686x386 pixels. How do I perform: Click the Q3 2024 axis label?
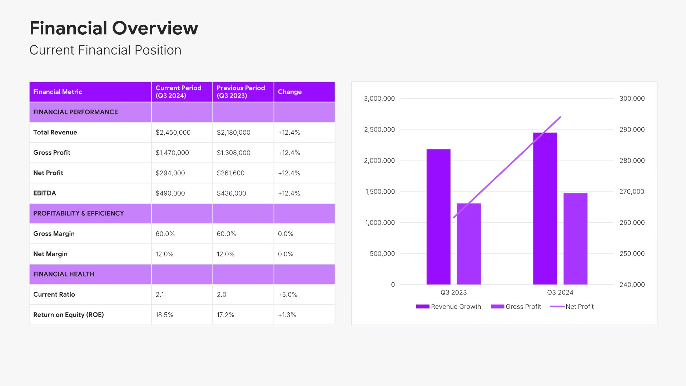click(560, 292)
